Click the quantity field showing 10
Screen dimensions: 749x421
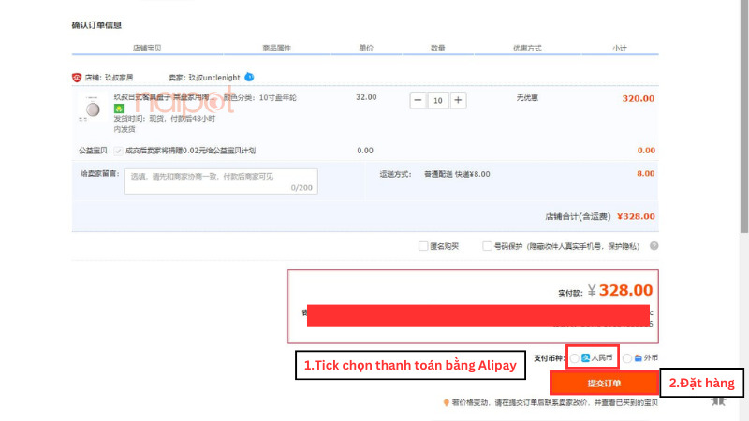click(x=438, y=100)
